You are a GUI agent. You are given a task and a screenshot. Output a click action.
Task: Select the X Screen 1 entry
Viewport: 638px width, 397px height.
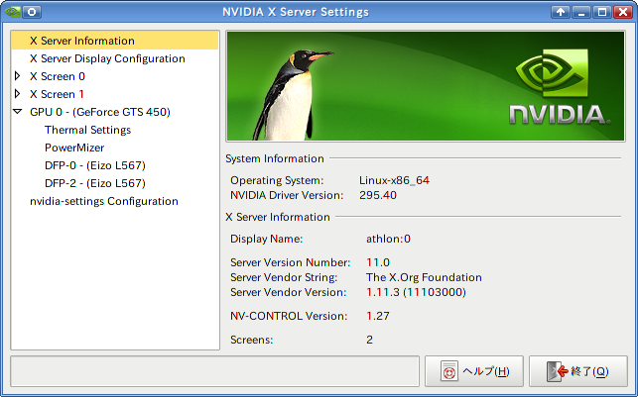[57, 94]
